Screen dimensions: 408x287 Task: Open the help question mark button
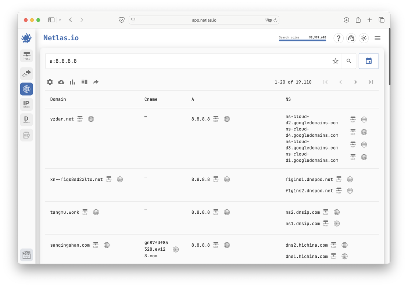(x=339, y=38)
